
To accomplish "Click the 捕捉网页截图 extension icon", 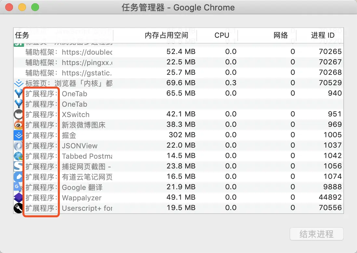I will 19,166.
